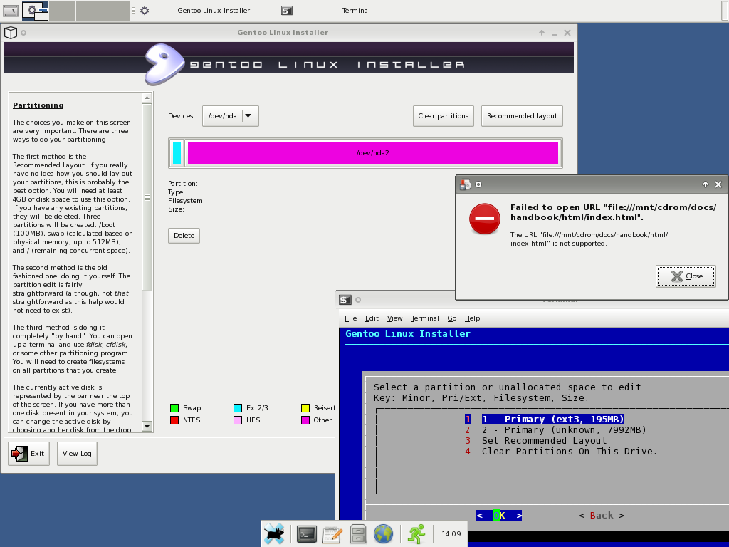Open the Terminal Go menu
Screen dimensions: 729x547
(x=452, y=318)
